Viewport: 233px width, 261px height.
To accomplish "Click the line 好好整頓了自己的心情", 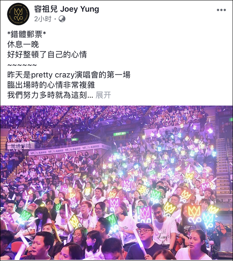I will tap(47, 55).
